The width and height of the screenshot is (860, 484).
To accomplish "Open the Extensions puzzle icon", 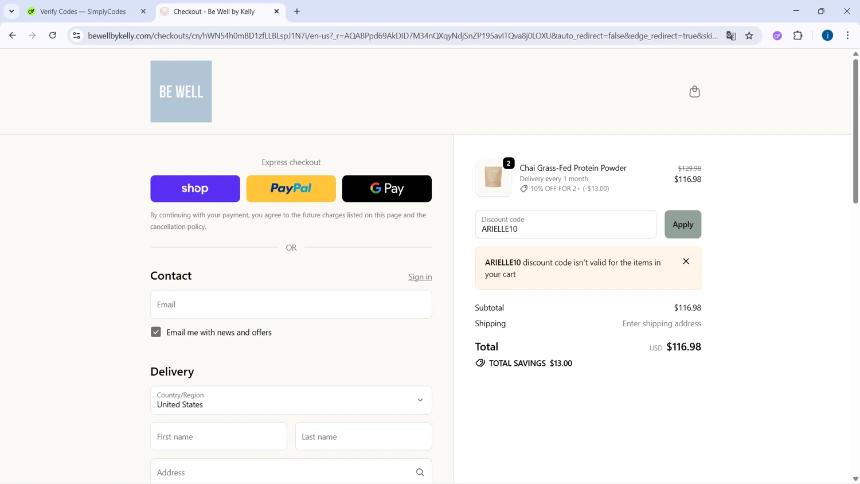I will (798, 36).
